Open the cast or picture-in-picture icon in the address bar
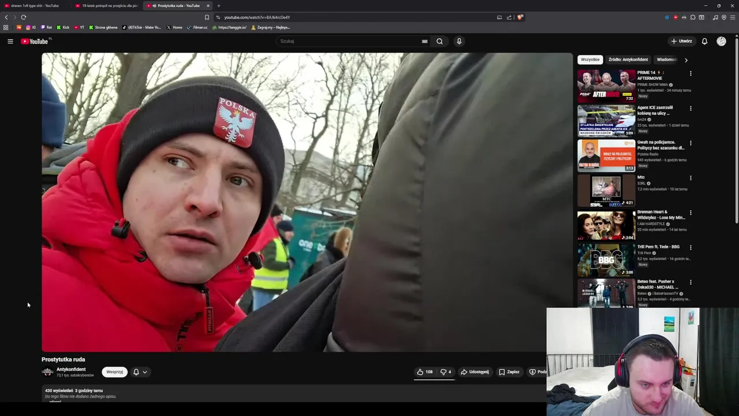739x416 pixels. [499, 17]
